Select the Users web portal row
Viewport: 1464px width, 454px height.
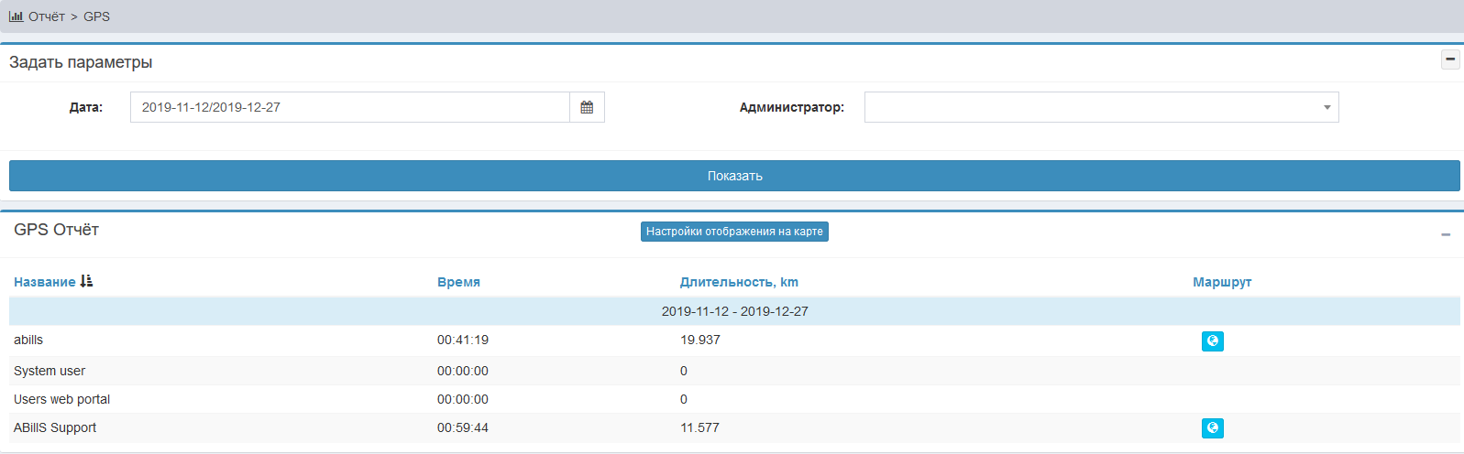pos(61,399)
